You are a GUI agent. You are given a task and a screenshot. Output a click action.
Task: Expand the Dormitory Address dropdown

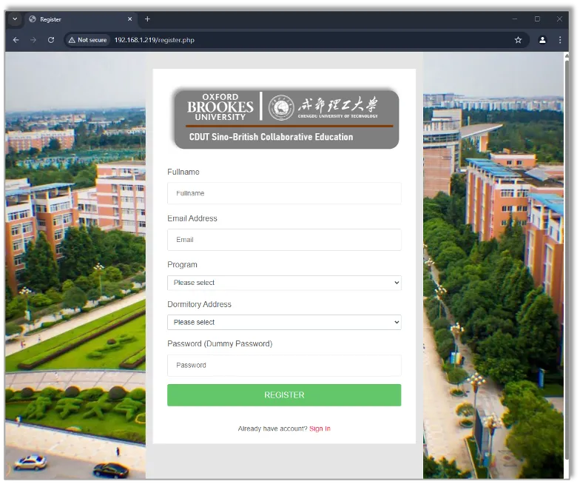click(284, 323)
